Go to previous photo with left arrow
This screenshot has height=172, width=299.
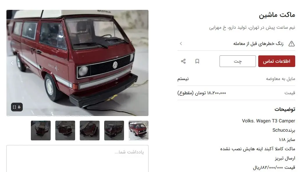12,63
